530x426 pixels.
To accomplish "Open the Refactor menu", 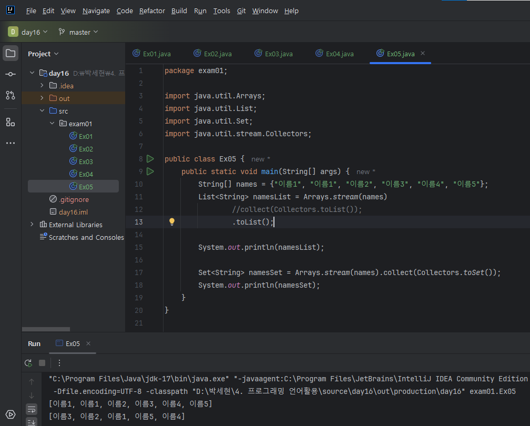I will pyautogui.click(x=152, y=11).
